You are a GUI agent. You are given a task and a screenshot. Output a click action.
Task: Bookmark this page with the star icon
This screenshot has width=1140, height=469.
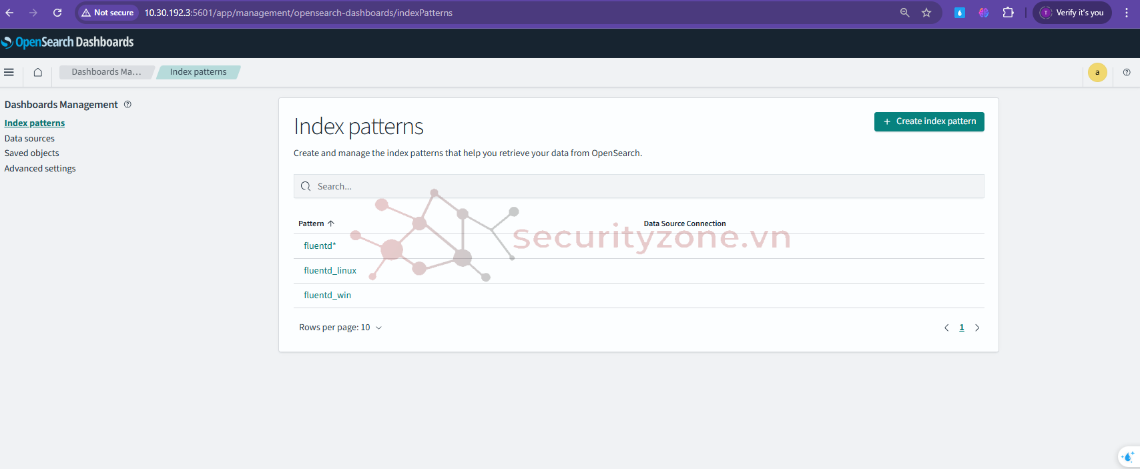click(x=926, y=13)
